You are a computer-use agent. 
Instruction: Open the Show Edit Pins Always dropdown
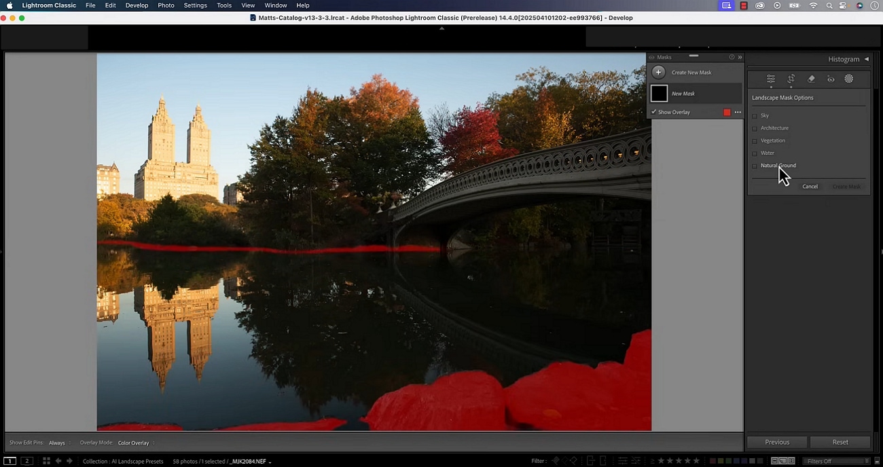pos(59,443)
